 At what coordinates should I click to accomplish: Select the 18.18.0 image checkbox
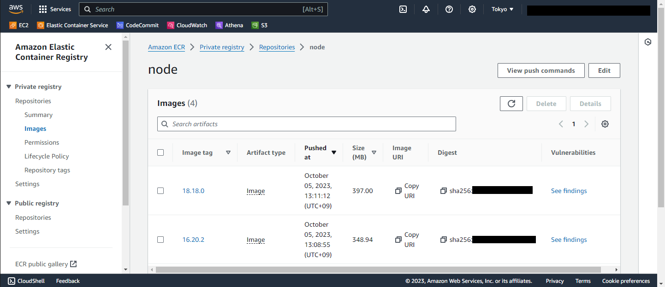(x=160, y=191)
